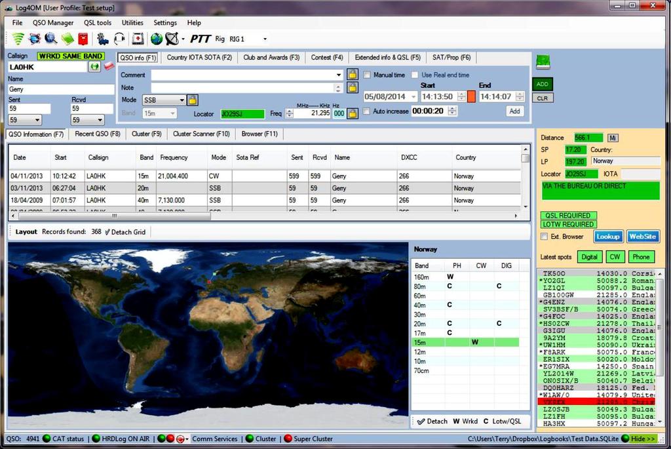Click the 15m band row in Norway table

466,342
